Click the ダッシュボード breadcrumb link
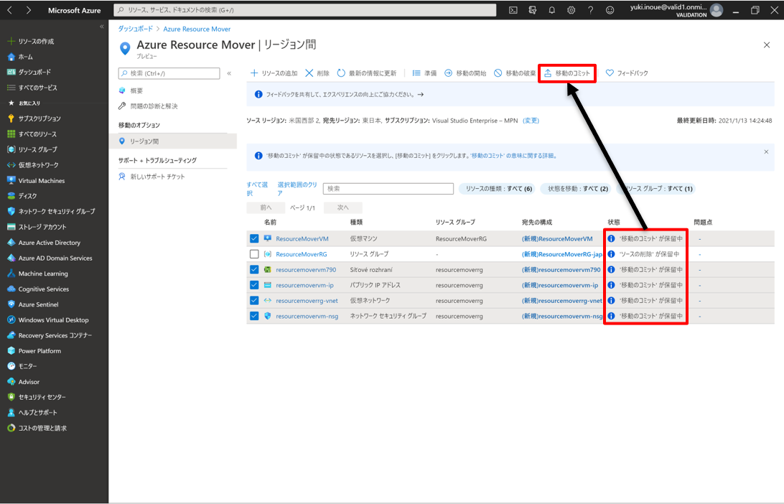Screen dimensions: 784x504 135,29
